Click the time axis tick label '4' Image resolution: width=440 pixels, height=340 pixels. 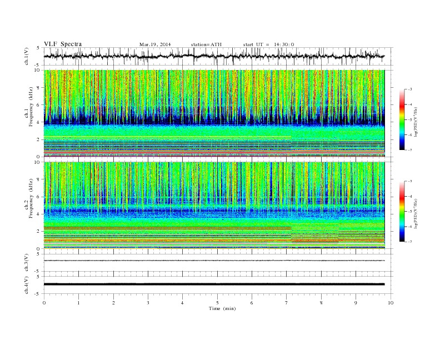tap(183, 303)
